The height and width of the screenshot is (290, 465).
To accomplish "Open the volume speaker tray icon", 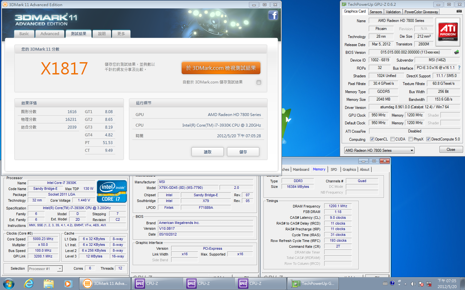I will click(413, 284).
